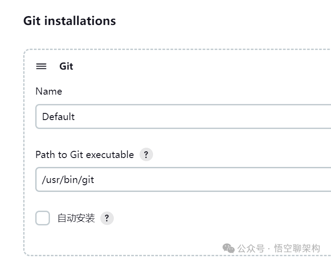Open help for Path to Git executable
Screen dimensions: 331x262
coord(146,155)
